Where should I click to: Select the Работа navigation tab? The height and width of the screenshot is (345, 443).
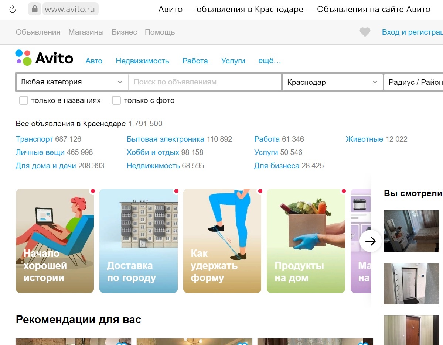(x=195, y=61)
